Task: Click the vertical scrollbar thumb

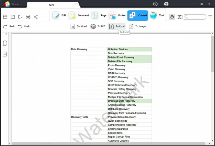Action: click(212, 54)
